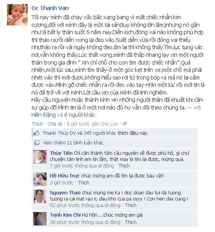
Task: Open Thùy Tiên's avatar thumbnail
Action: [x=40, y=157]
